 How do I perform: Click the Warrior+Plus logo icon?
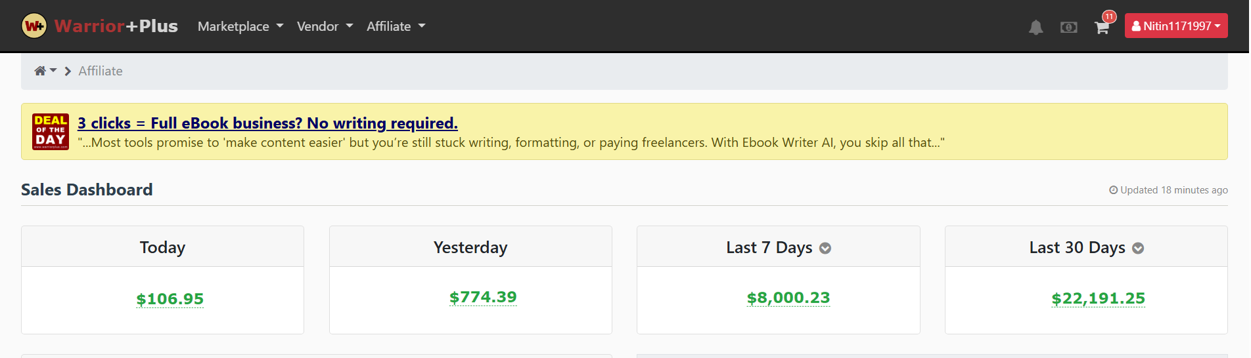coord(34,26)
